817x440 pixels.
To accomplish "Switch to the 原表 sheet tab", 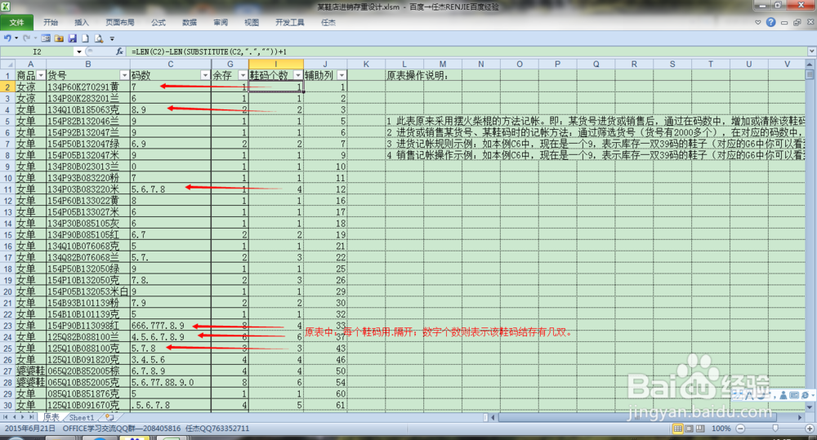I will click(51, 417).
